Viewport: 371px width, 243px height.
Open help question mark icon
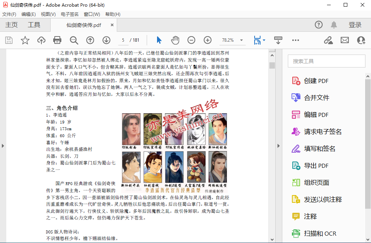[x=319, y=25]
